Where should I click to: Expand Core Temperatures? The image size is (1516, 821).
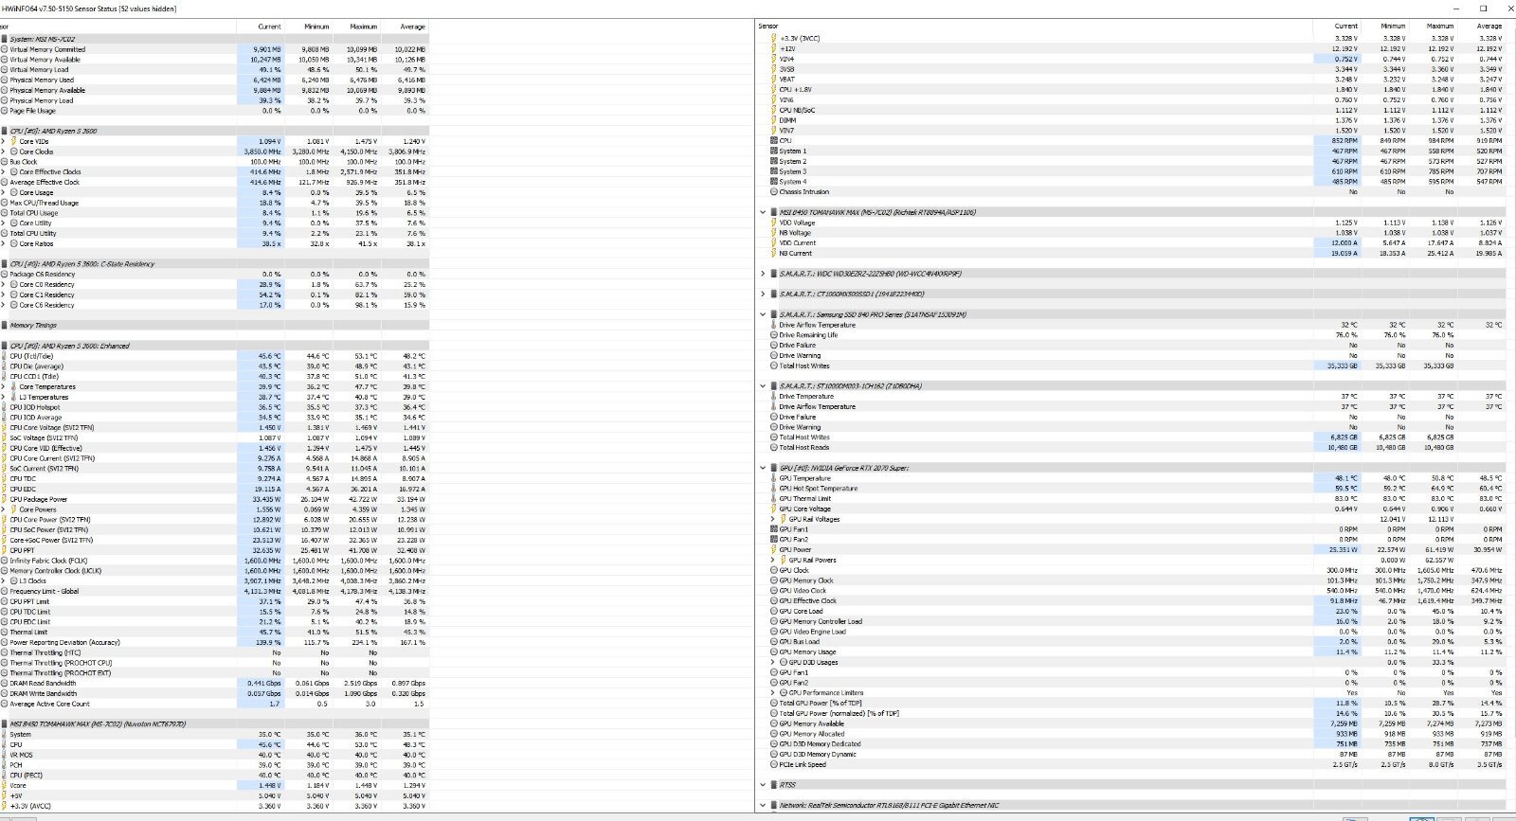pyautogui.click(x=3, y=386)
